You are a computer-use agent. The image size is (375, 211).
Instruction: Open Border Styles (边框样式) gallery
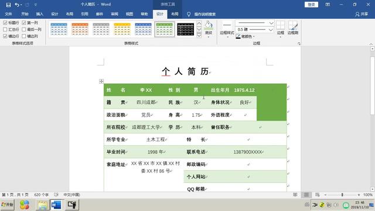point(227,29)
